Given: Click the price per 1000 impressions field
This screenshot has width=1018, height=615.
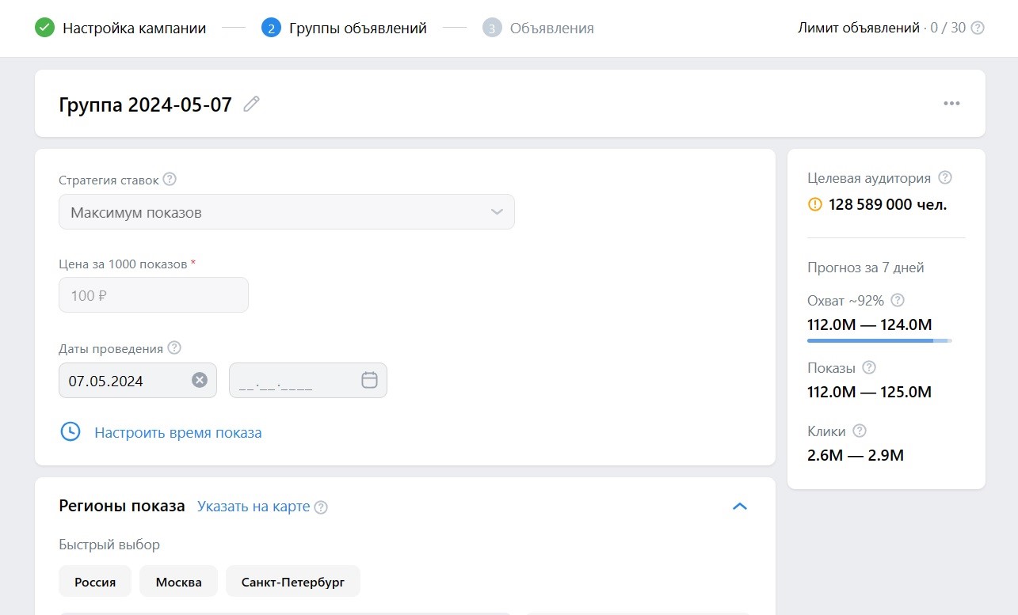Looking at the screenshot, I should coord(154,295).
